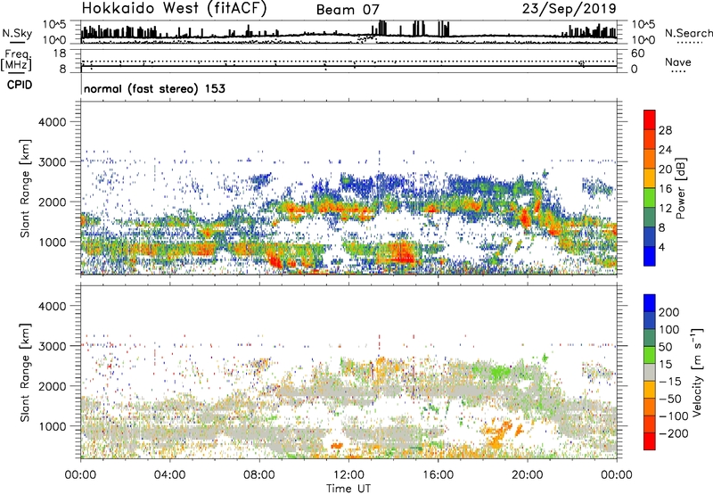Pick bright green segment of Velocity color bar
This screenshot has width=713, height=494.
coord(650,355)
